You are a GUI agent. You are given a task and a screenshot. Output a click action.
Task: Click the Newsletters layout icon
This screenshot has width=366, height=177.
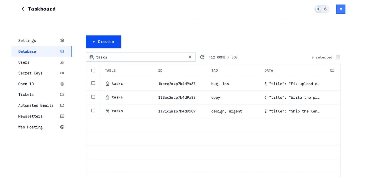[x=62, y=116]
